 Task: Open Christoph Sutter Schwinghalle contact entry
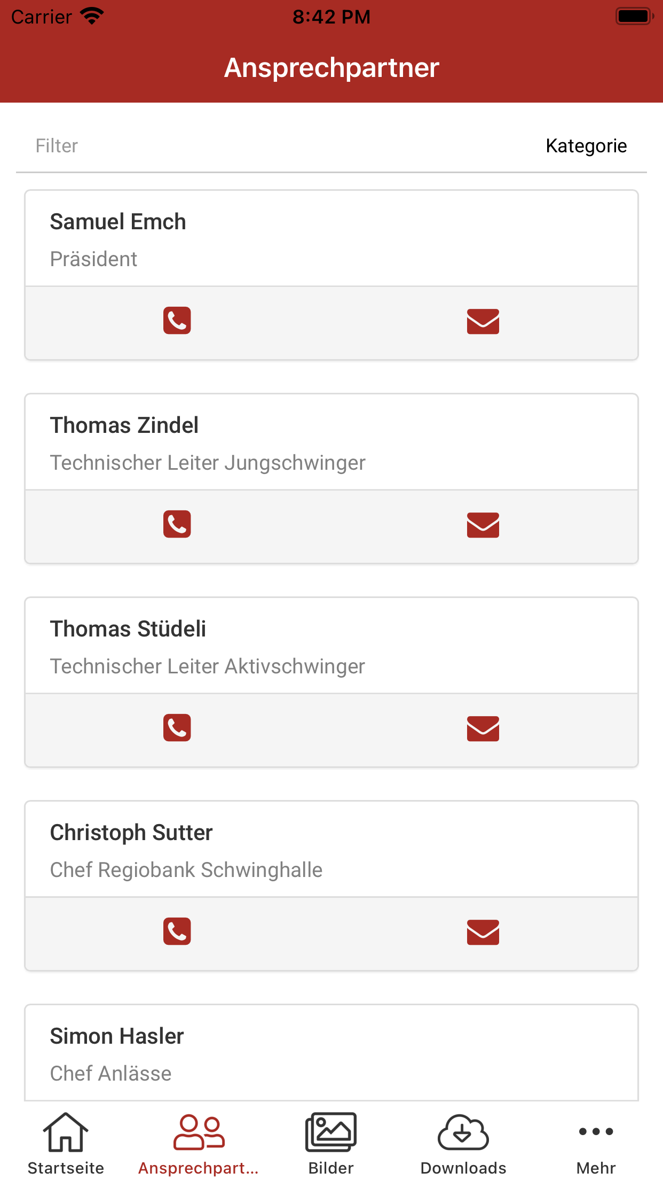331,849
